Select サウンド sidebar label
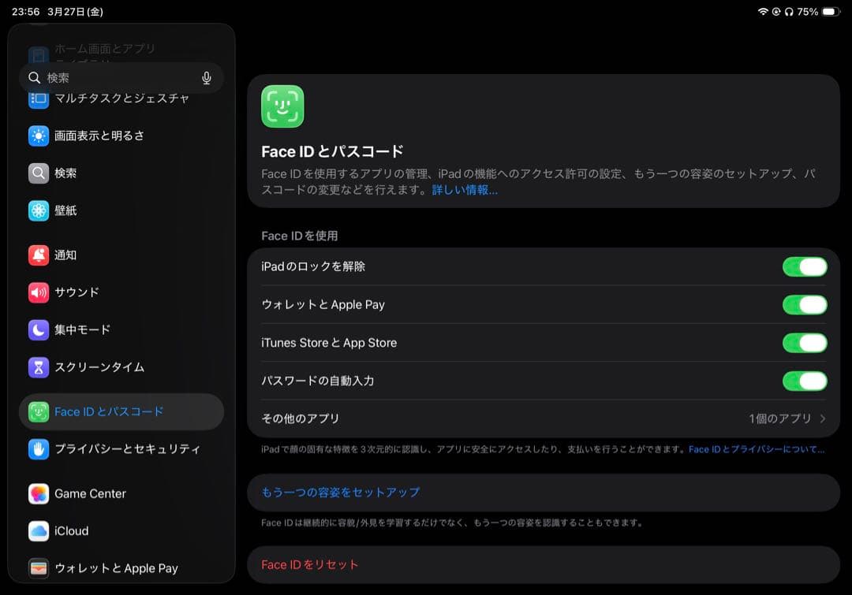The height and width of the screenshot is (595, 852). click(77, 292)
